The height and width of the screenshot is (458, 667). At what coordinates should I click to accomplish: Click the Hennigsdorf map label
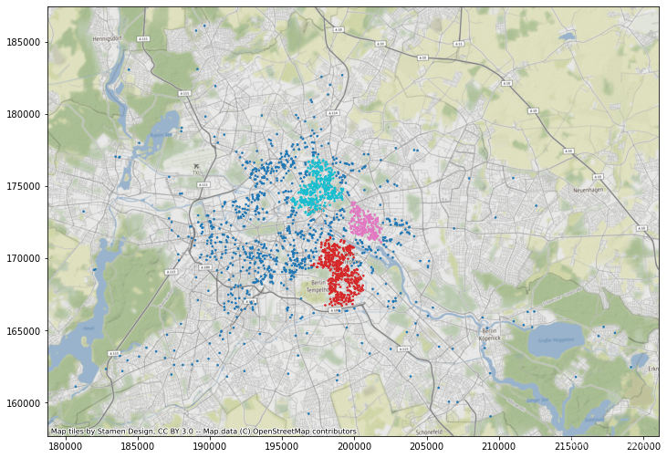(x=107, y=38)
